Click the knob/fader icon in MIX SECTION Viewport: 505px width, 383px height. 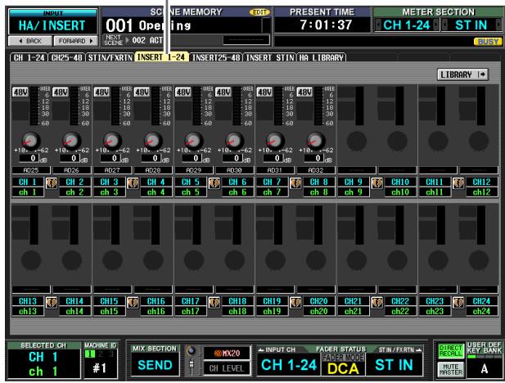point(192,360)
